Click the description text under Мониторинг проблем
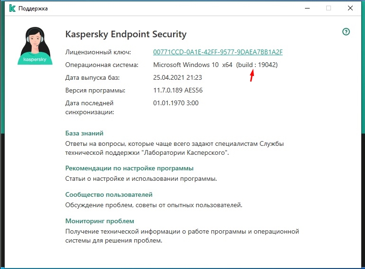 pyautogui.click(x=182, y=236)
